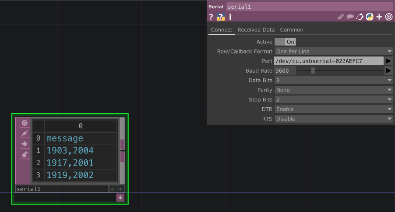Screen dimensions: 395x212
Task: Open Python help for Serial operator
Action: click(221, 17)
